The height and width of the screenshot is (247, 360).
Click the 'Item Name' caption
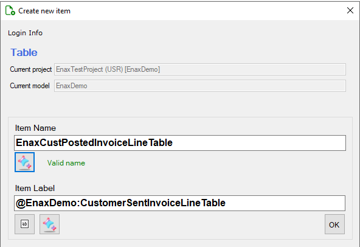click(x=35, y=128)
